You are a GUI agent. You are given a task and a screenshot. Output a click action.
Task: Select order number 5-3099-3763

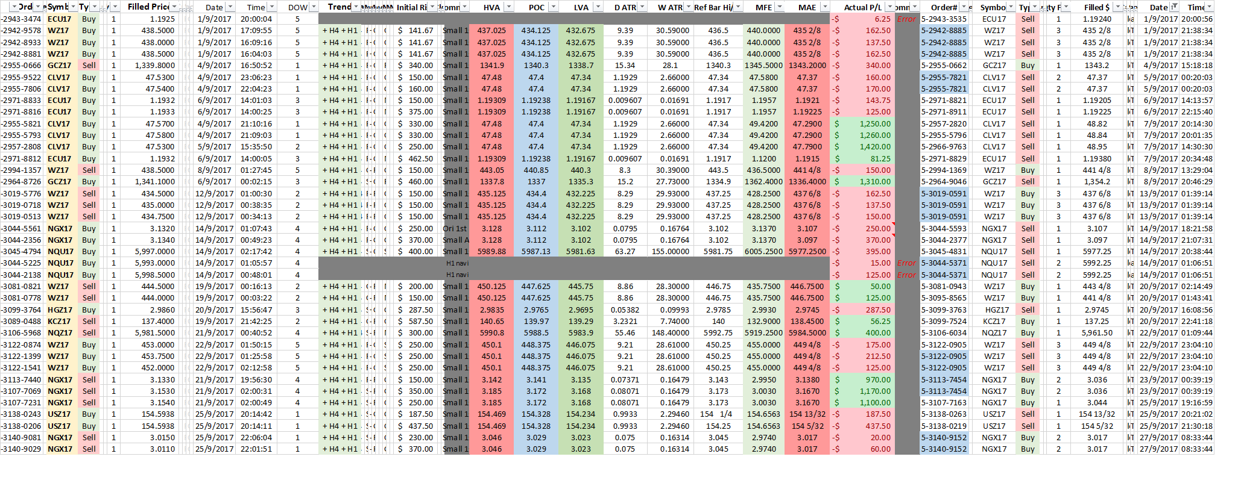(x=944, y=310)
